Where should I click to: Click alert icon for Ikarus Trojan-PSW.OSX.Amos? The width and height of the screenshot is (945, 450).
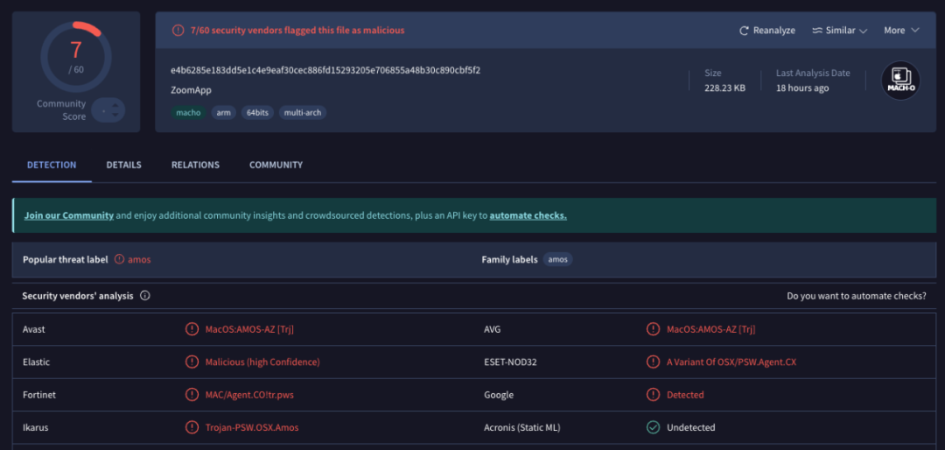[192, 427]
